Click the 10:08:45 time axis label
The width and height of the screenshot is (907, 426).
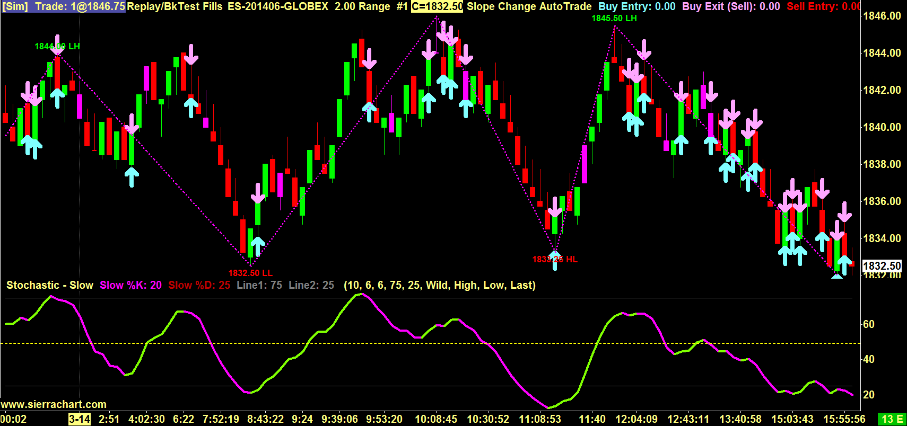[436, 419]
